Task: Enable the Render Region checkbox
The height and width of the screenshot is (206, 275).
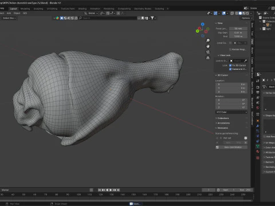Action: coord(230,49)
